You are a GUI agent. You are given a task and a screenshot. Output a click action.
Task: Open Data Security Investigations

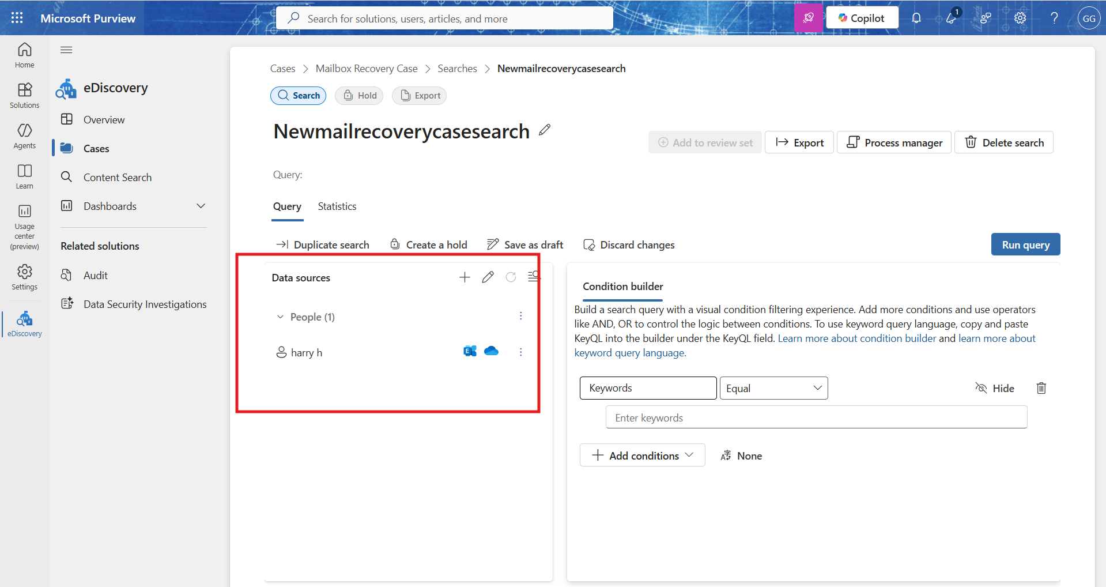tap(145, 304)
